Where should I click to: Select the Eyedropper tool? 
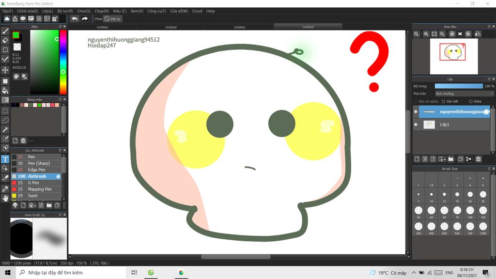click(x=5, y=189)
